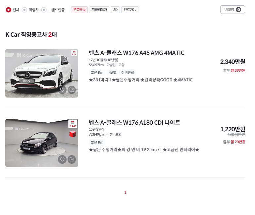The width and height of the screenshot is (255, 215).
Task: Toggle the 위클리특가 filter tag
Action: click(x=99, y=10)
